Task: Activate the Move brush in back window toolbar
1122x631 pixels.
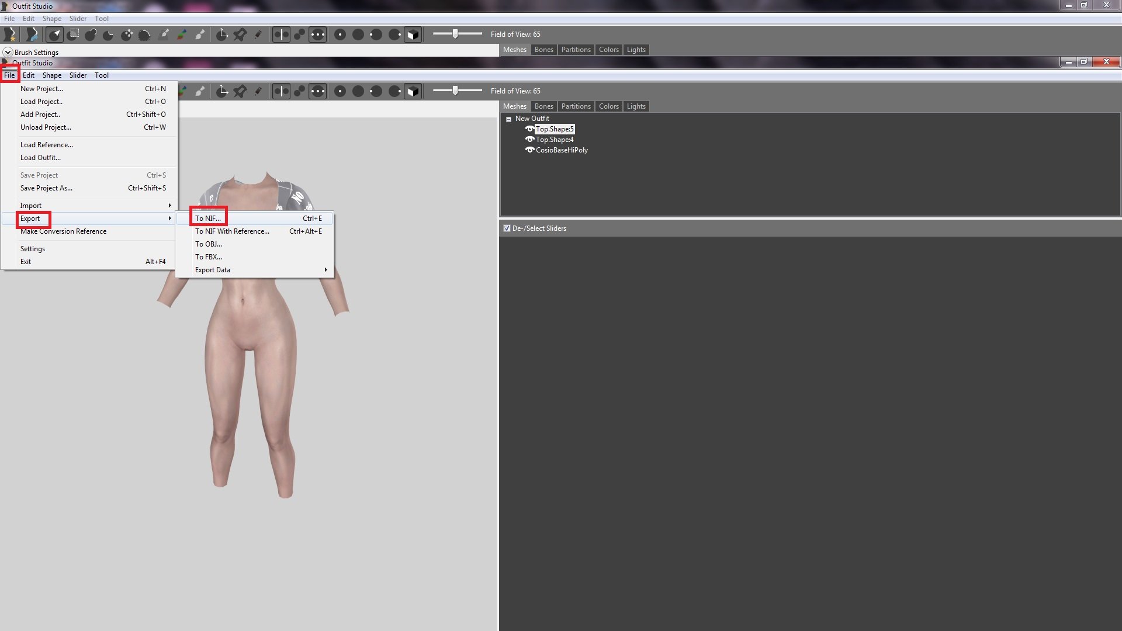Action: click(x=127, y=34)
